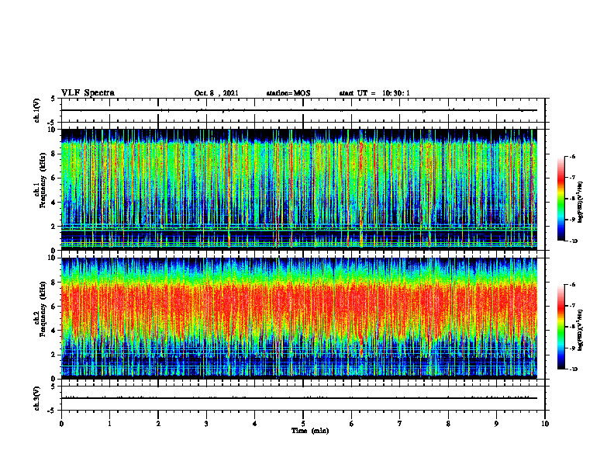This screenshot has width=614, height=475.
Task: Click the ch.1 waveform trace strip
Action: (303, 110)
